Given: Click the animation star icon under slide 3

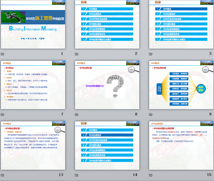Looking at the screenshot, I should pyautogui.click(x=151, y=54).
